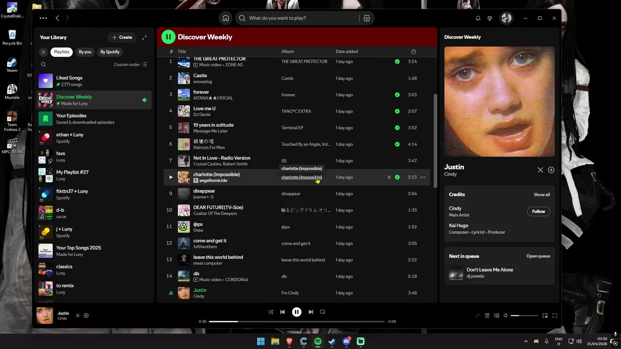Sort by duration clock icon header

click(413, 51)
